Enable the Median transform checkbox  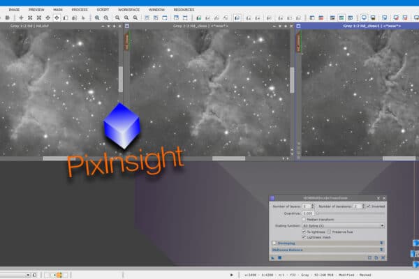click(304, 219)
